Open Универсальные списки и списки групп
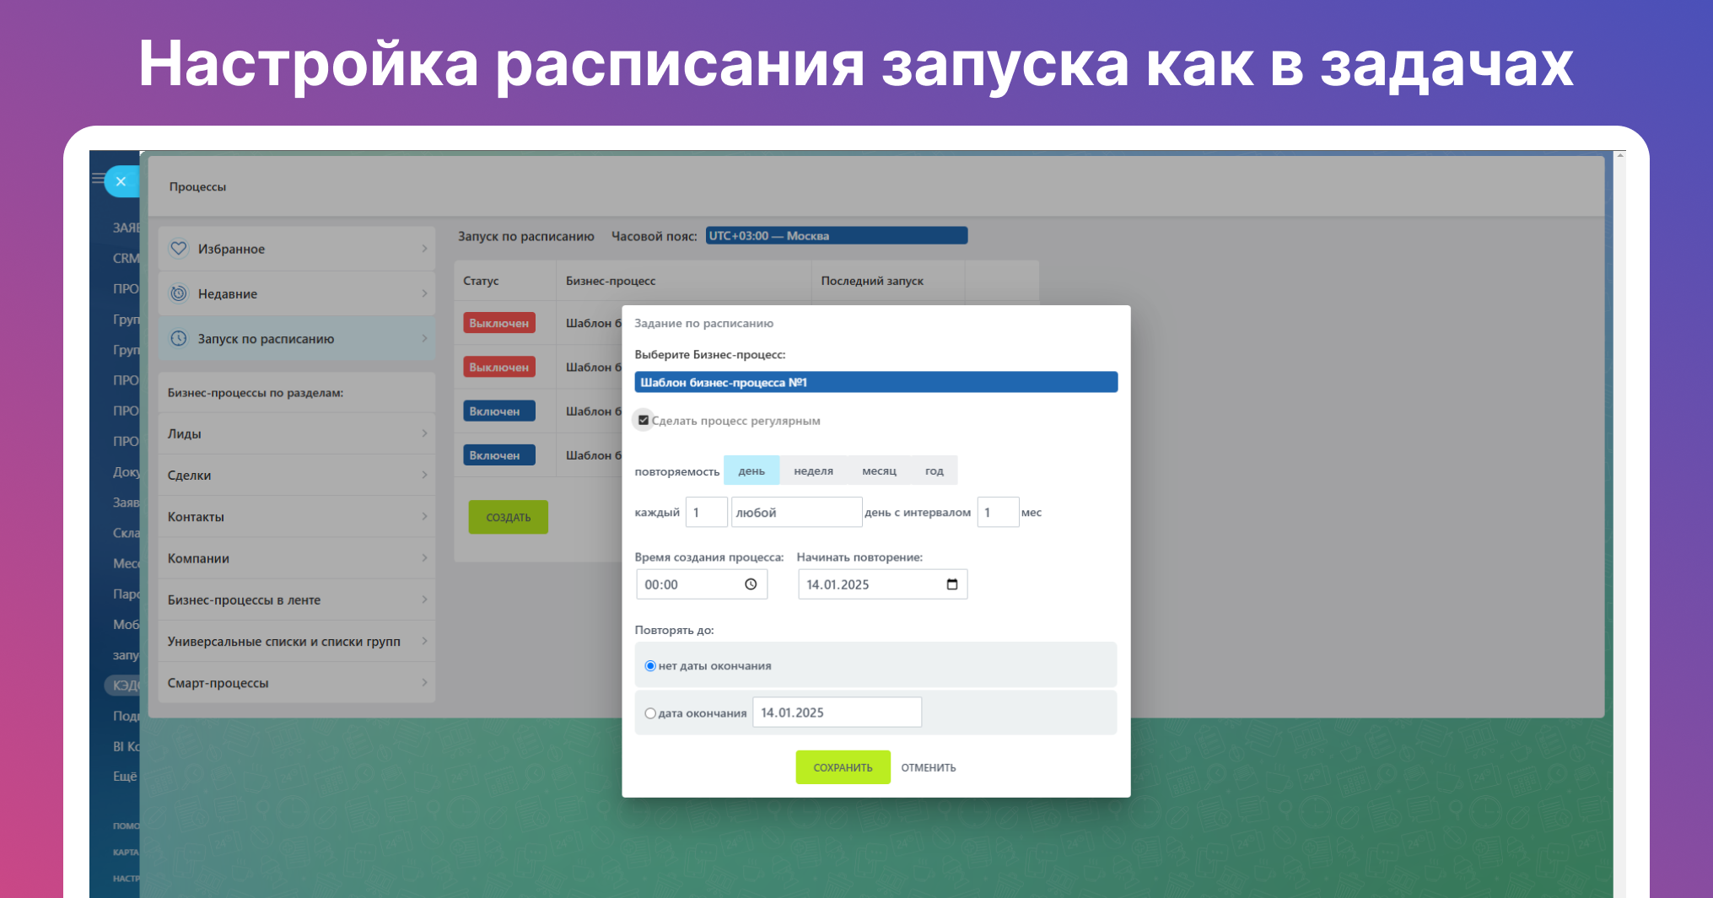The height and width of the screenshot is (898, 1713). pos(296,641)
